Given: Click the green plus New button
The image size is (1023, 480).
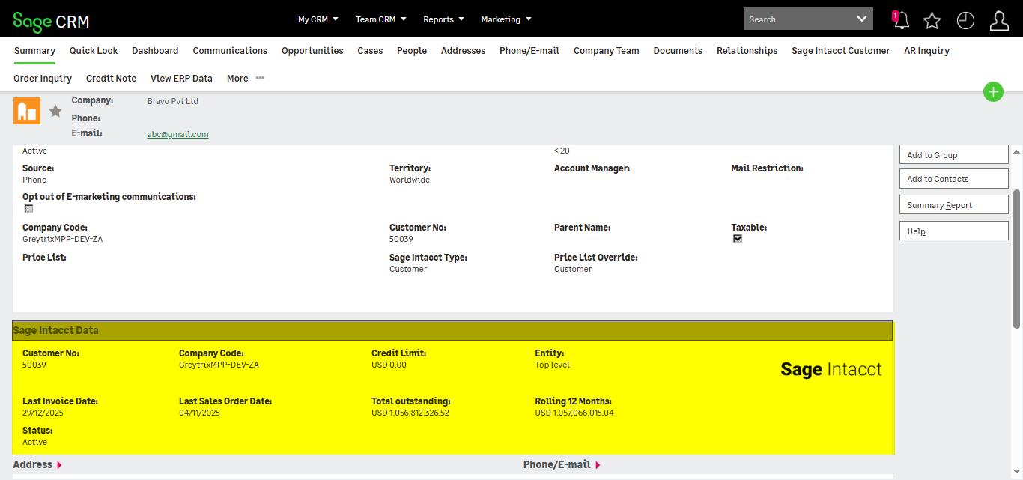Looking at the screenshot, I should (x=993, y=92).
